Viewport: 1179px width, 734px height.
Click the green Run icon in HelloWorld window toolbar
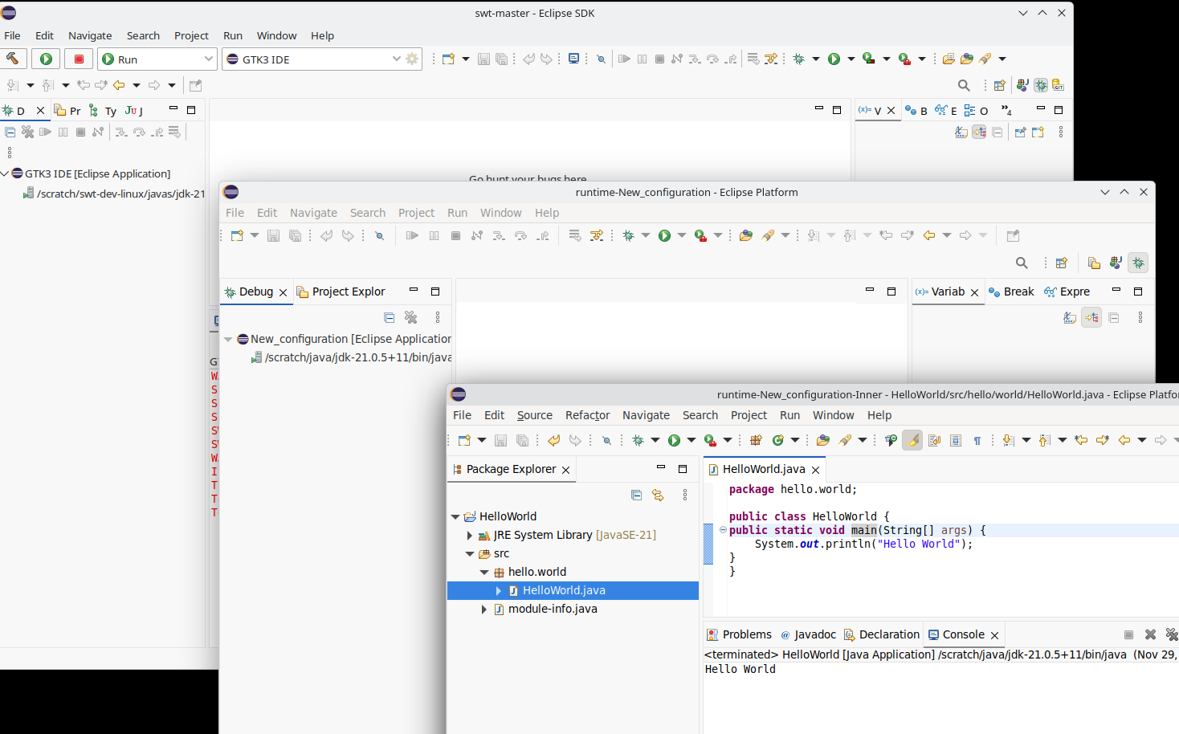pos(674,440)
